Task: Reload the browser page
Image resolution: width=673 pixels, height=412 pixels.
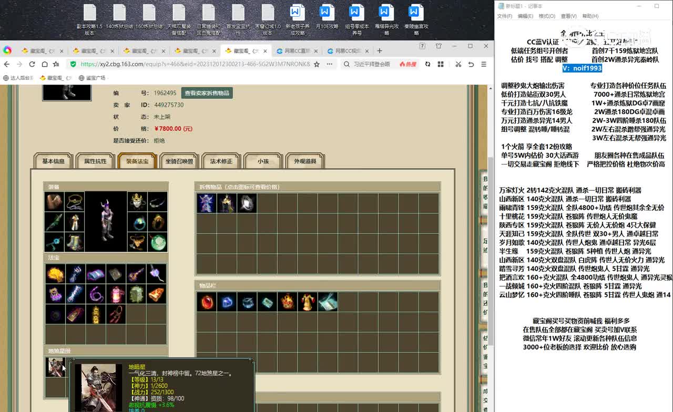Action: (x=32, y=64)
